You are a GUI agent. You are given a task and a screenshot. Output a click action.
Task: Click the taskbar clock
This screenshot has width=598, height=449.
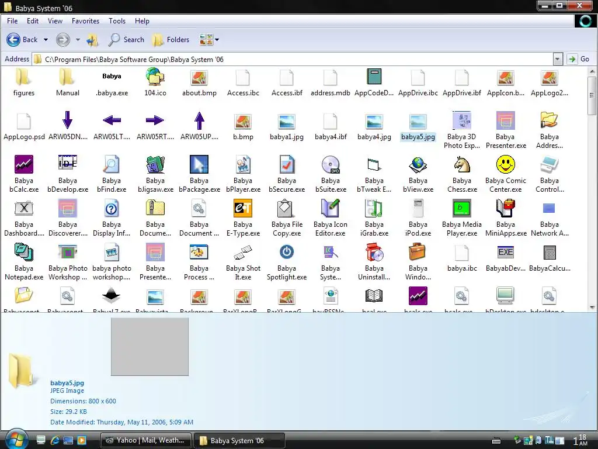pos(580,440)
